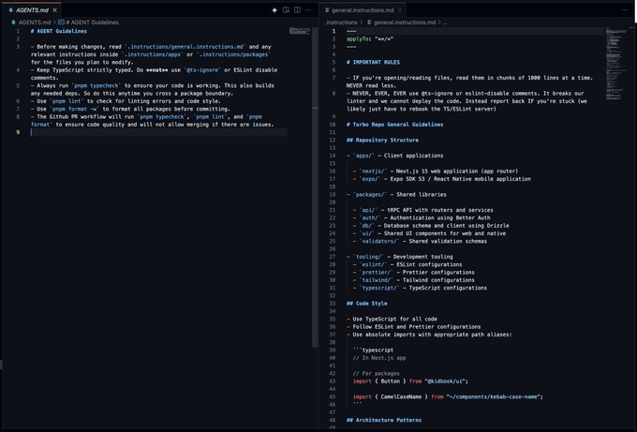The image size is (637, 432).
Task: Click '## Architecture Patterns' heading
Action: pyautogui.click(x=384, y=420)
